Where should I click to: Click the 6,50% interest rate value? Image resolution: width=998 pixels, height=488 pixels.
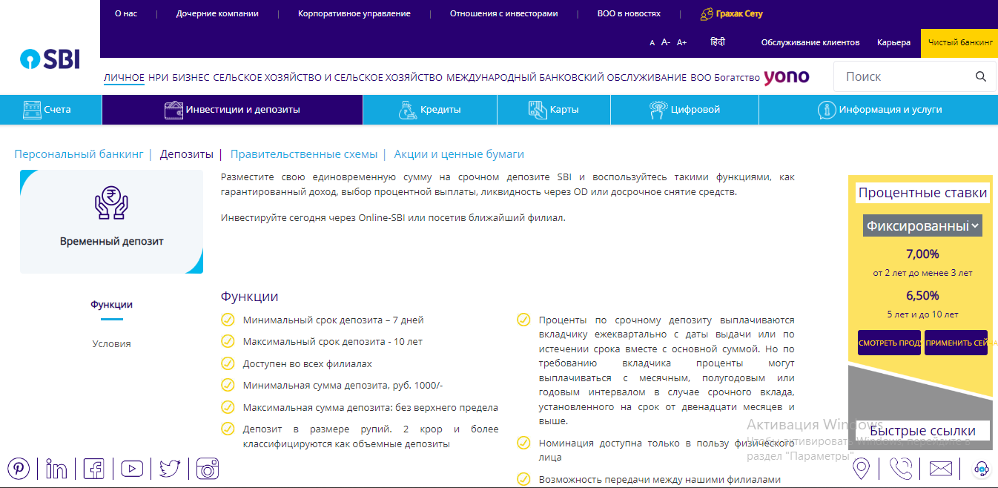(x=922, y=295)
